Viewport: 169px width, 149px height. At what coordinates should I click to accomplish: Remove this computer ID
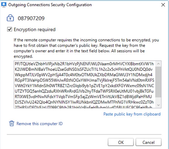(39, 124)
